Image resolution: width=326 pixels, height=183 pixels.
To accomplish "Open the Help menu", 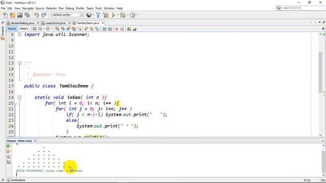I will coord(119,8).
